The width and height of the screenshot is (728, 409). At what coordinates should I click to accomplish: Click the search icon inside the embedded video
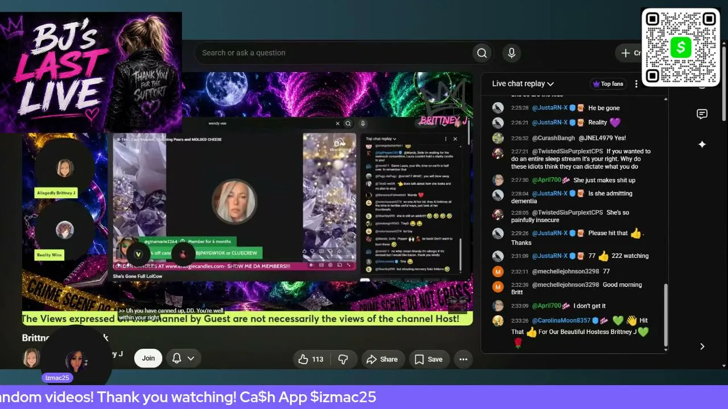pos(348,123)
